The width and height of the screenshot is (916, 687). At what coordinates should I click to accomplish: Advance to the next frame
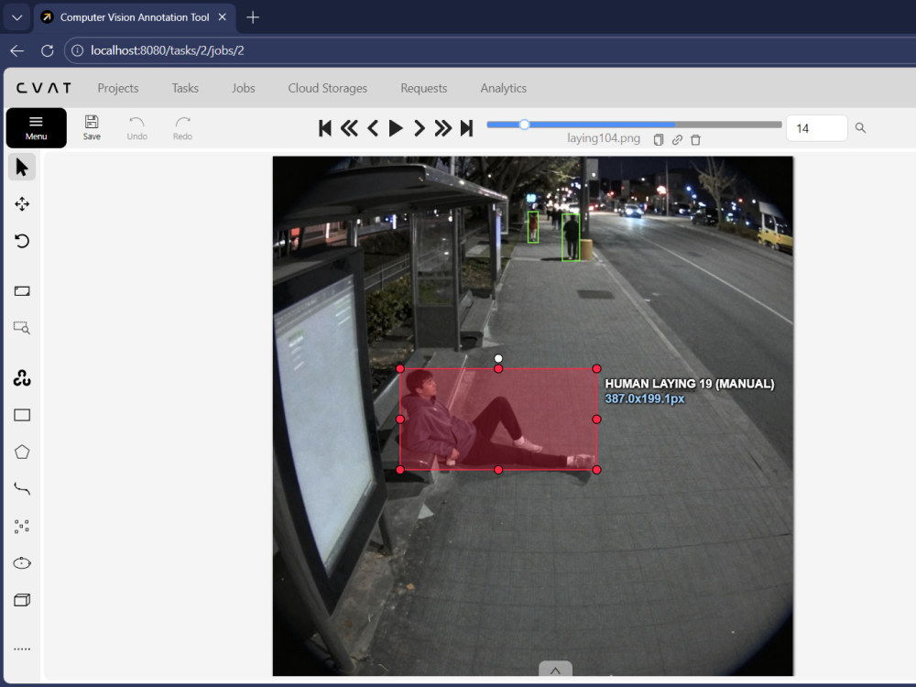pyautogui.click(x=419, y=128)
